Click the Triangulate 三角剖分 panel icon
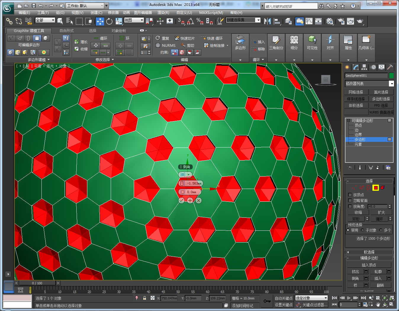The height and width of the screenshot is (311, 399). [276, 43]
